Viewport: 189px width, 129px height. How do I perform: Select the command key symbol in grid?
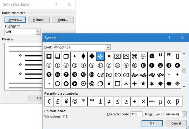(134, 56)
